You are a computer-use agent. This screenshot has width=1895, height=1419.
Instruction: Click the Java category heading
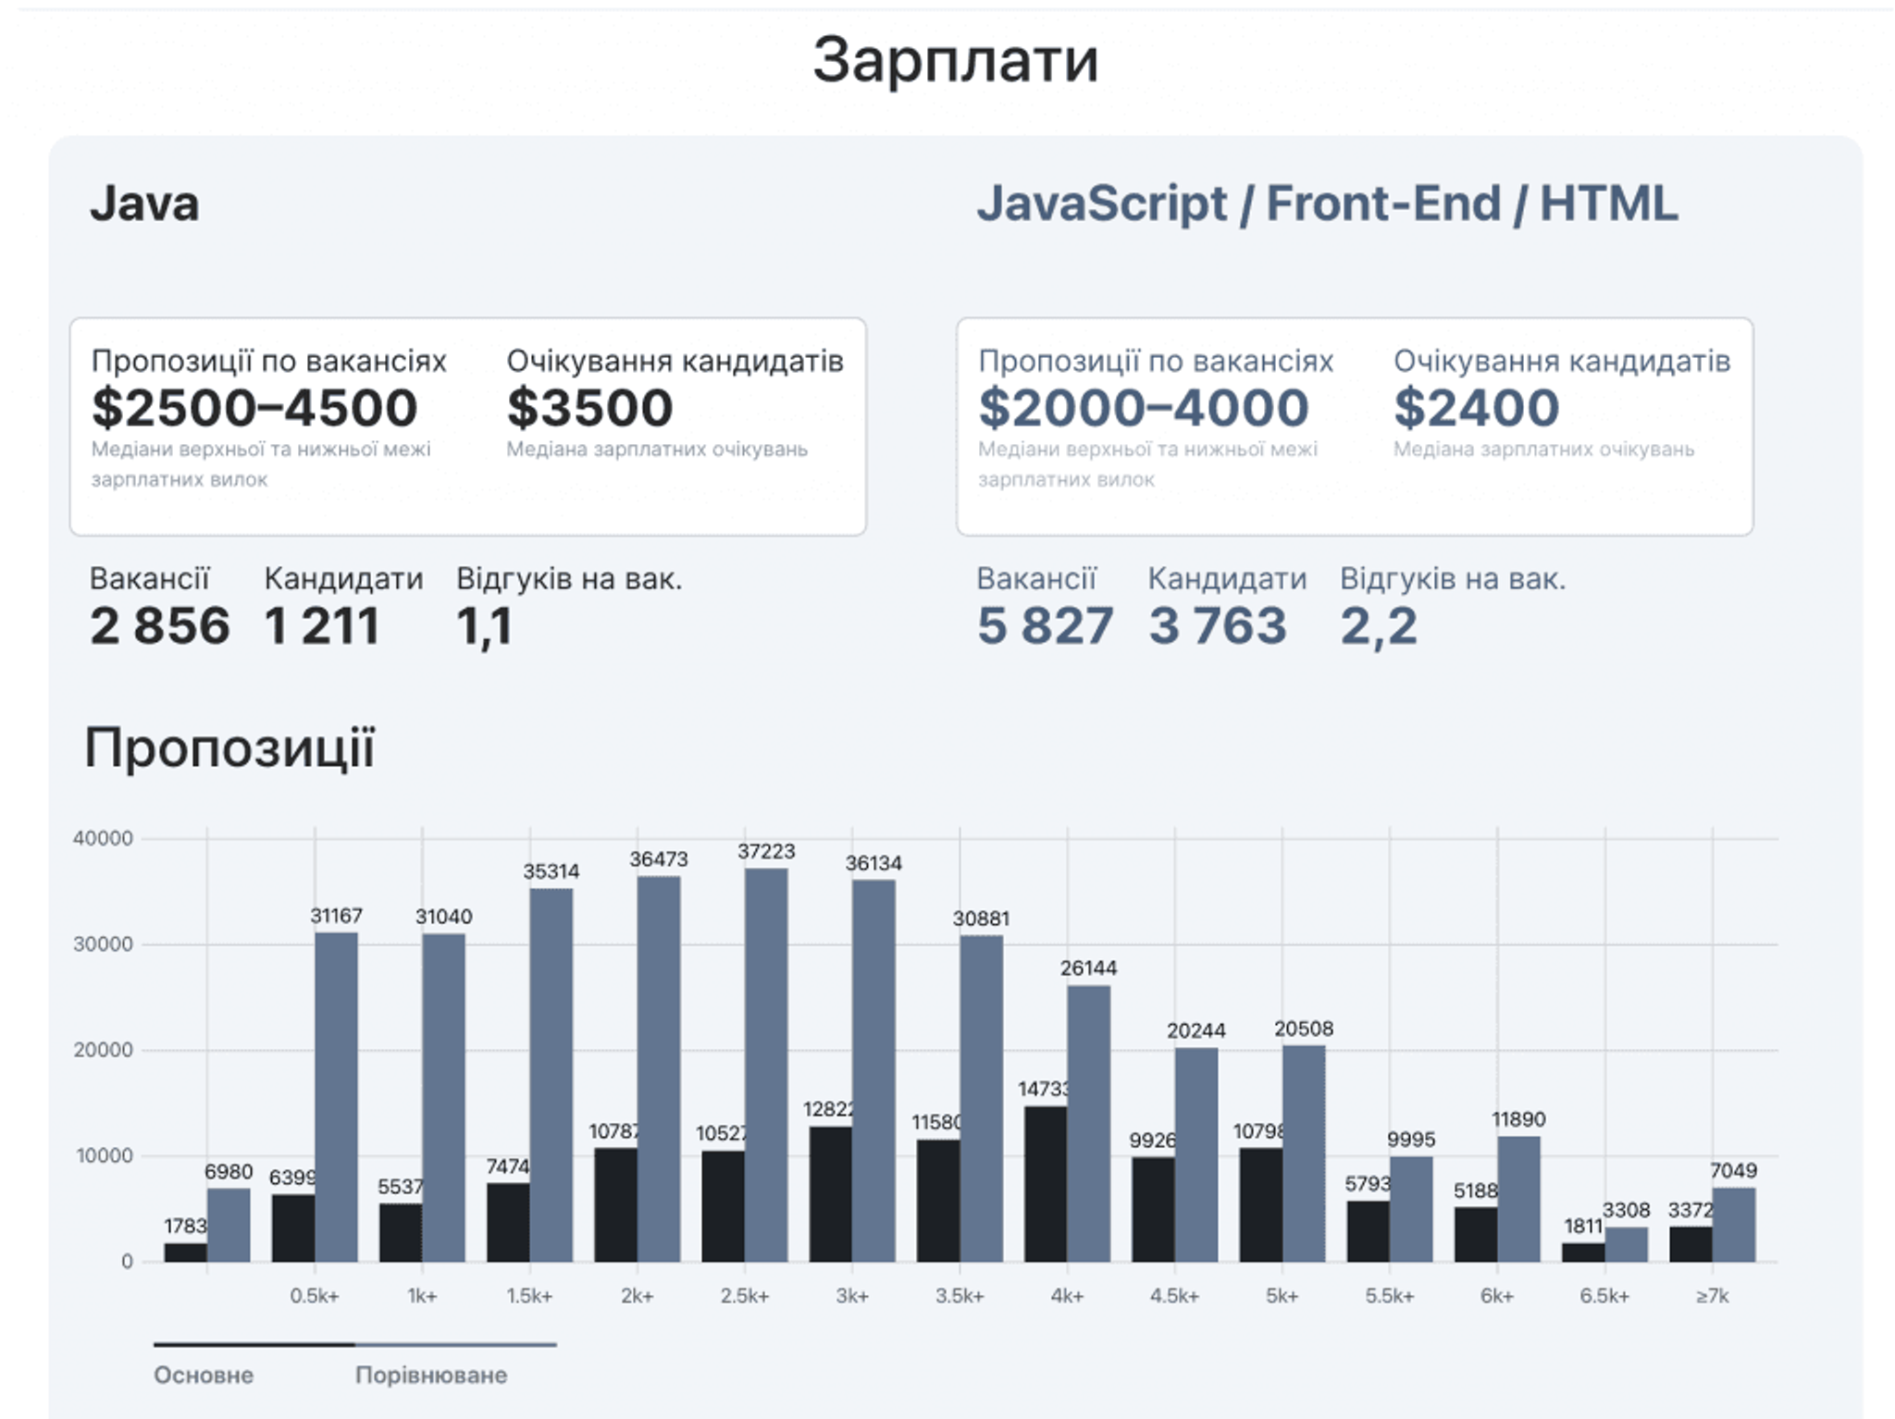point(144,204)
